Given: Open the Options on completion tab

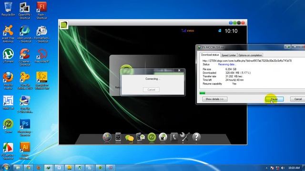Looking at the screenshot, I should click(250, 55).
